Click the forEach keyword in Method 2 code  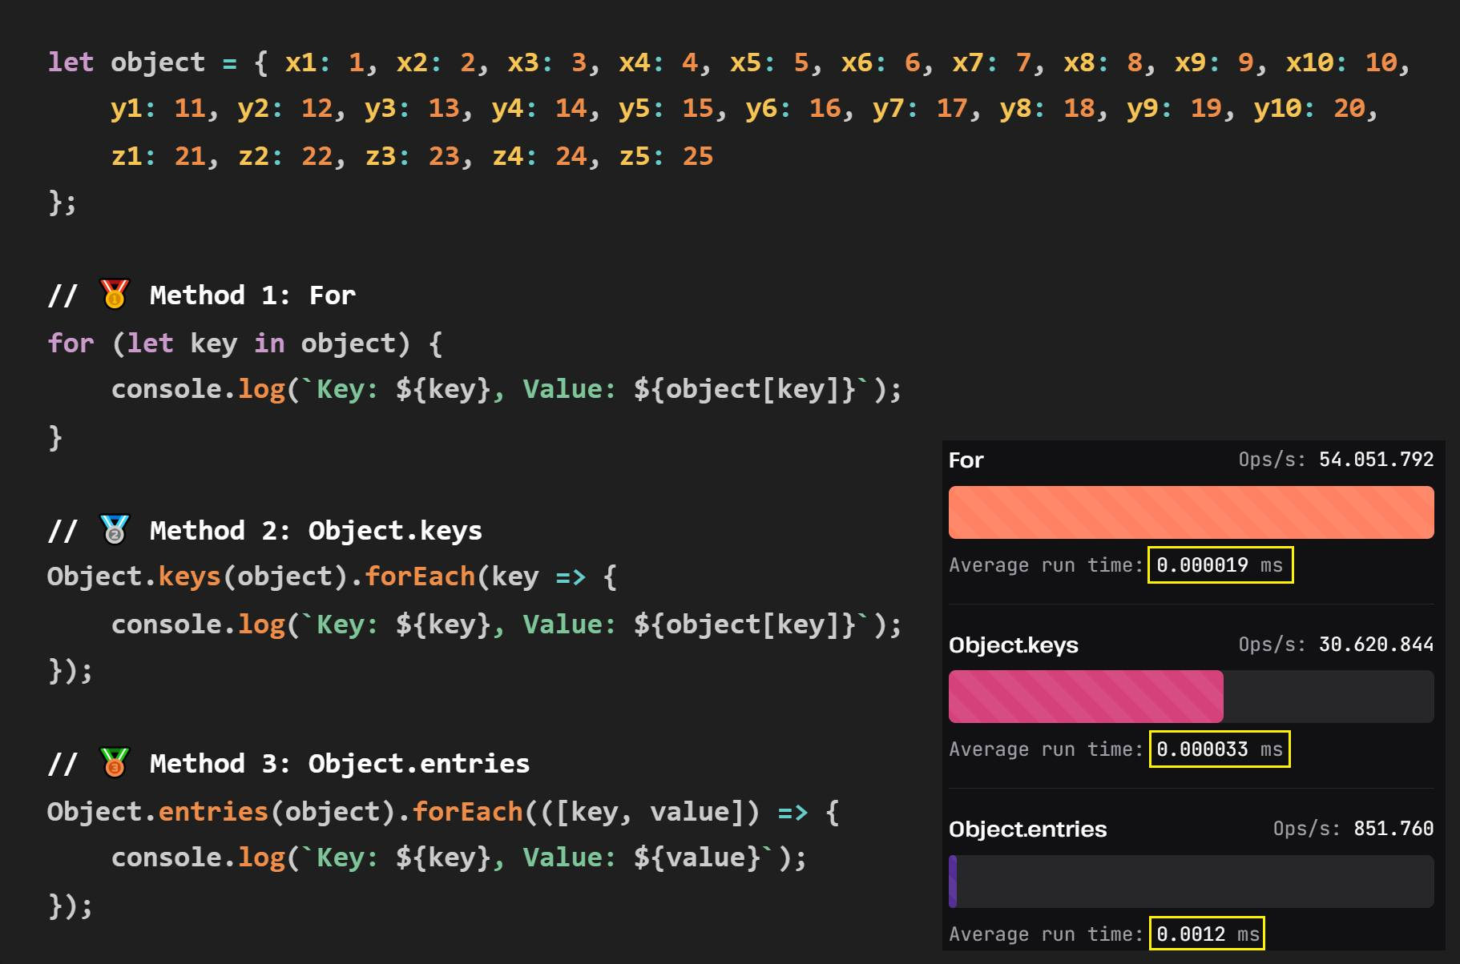[418, 576]
